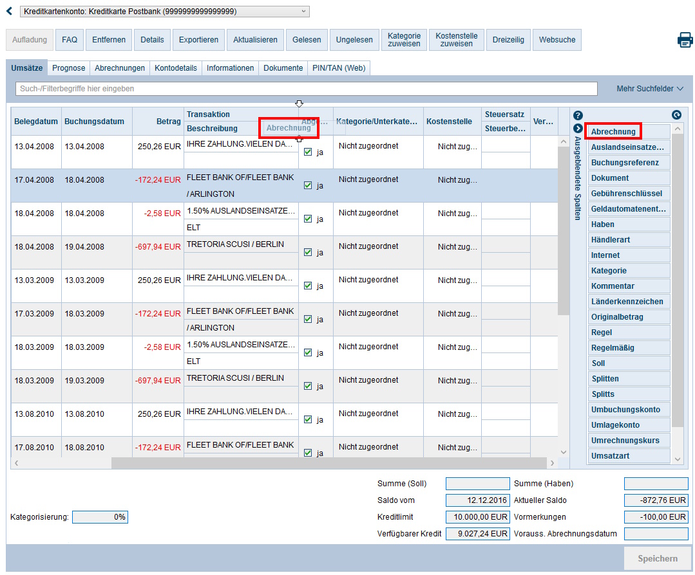Viewport: 695px width, 575px height.
Task: Click the FAQ button
Action: [x=70, y=40]
